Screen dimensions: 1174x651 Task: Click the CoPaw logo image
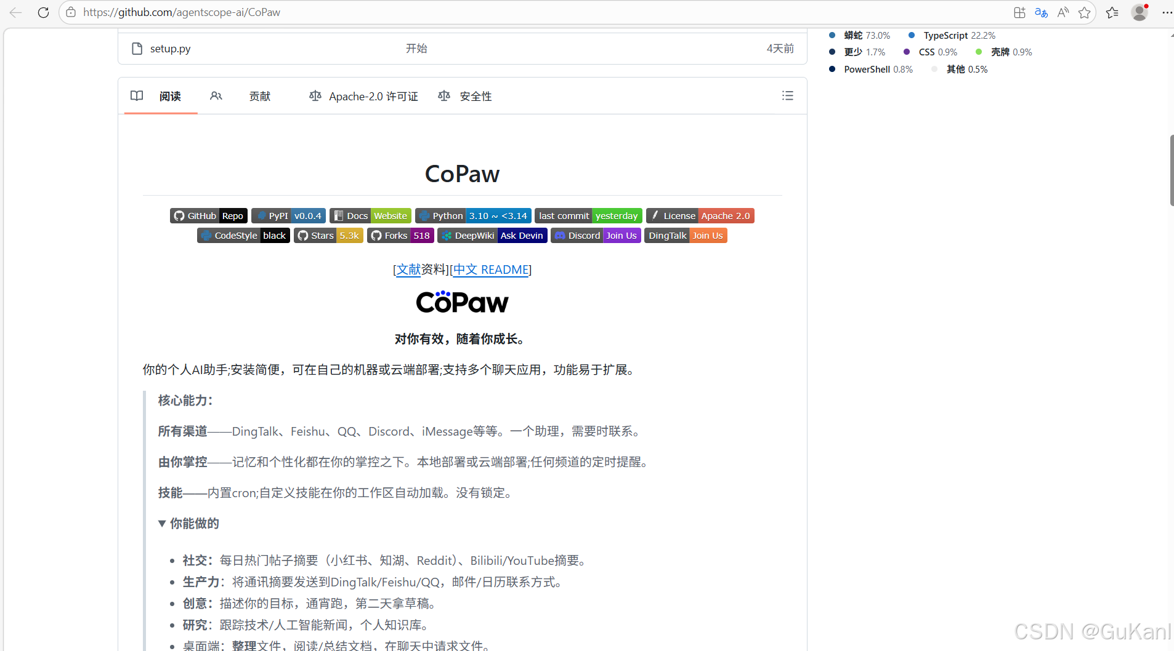462,302
